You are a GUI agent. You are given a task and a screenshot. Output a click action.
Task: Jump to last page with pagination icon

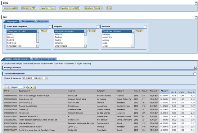[x=34, y=87]
